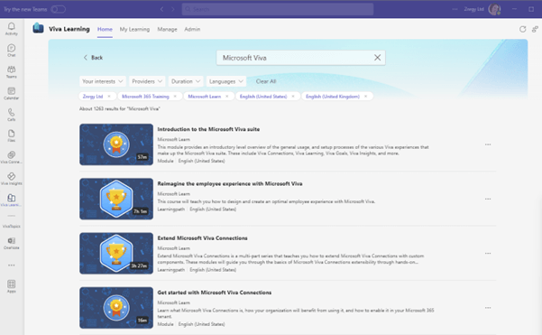
Task: Click the Extend Viva Connections thumbnail
Action: (116, 254)
